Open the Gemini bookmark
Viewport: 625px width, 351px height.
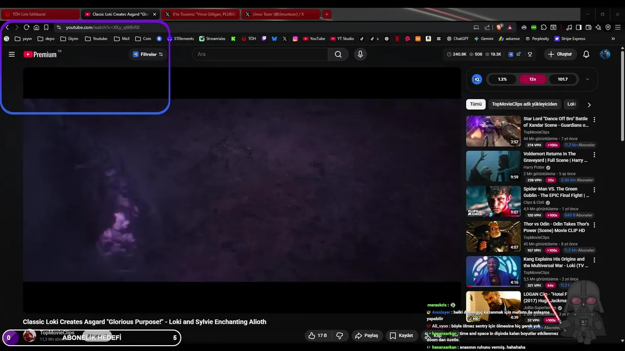tap(483, 39)
